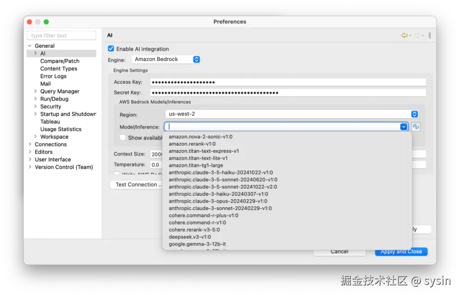Screen dimensions: 460x296
Task: Collapse the Model/Inference dropdown arrow
Action: click(404, 127)
